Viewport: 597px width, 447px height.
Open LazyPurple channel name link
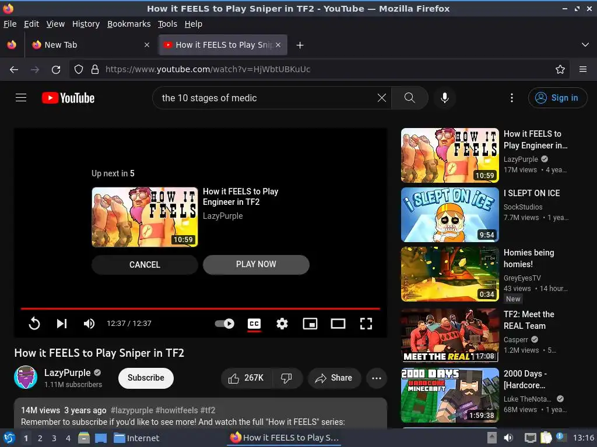[68, 372]
